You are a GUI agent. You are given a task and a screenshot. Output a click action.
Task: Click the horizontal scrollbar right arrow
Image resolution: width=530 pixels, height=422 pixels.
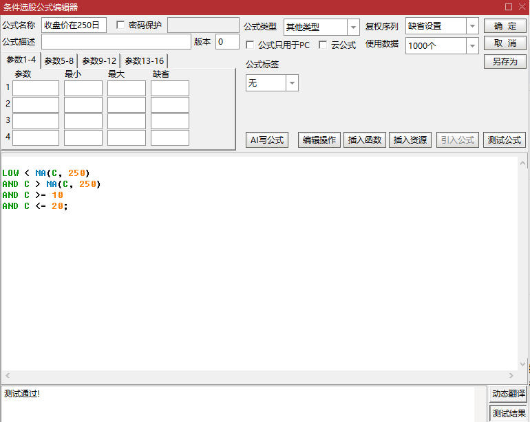(511, 376)
